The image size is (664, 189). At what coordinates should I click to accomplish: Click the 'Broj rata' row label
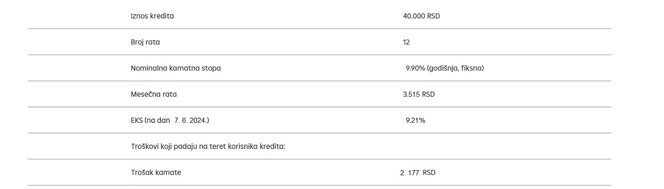click(x=145, y=42)
